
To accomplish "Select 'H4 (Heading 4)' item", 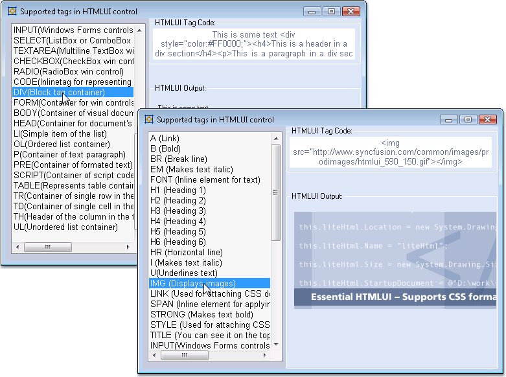I will click(x=210, y=221).
